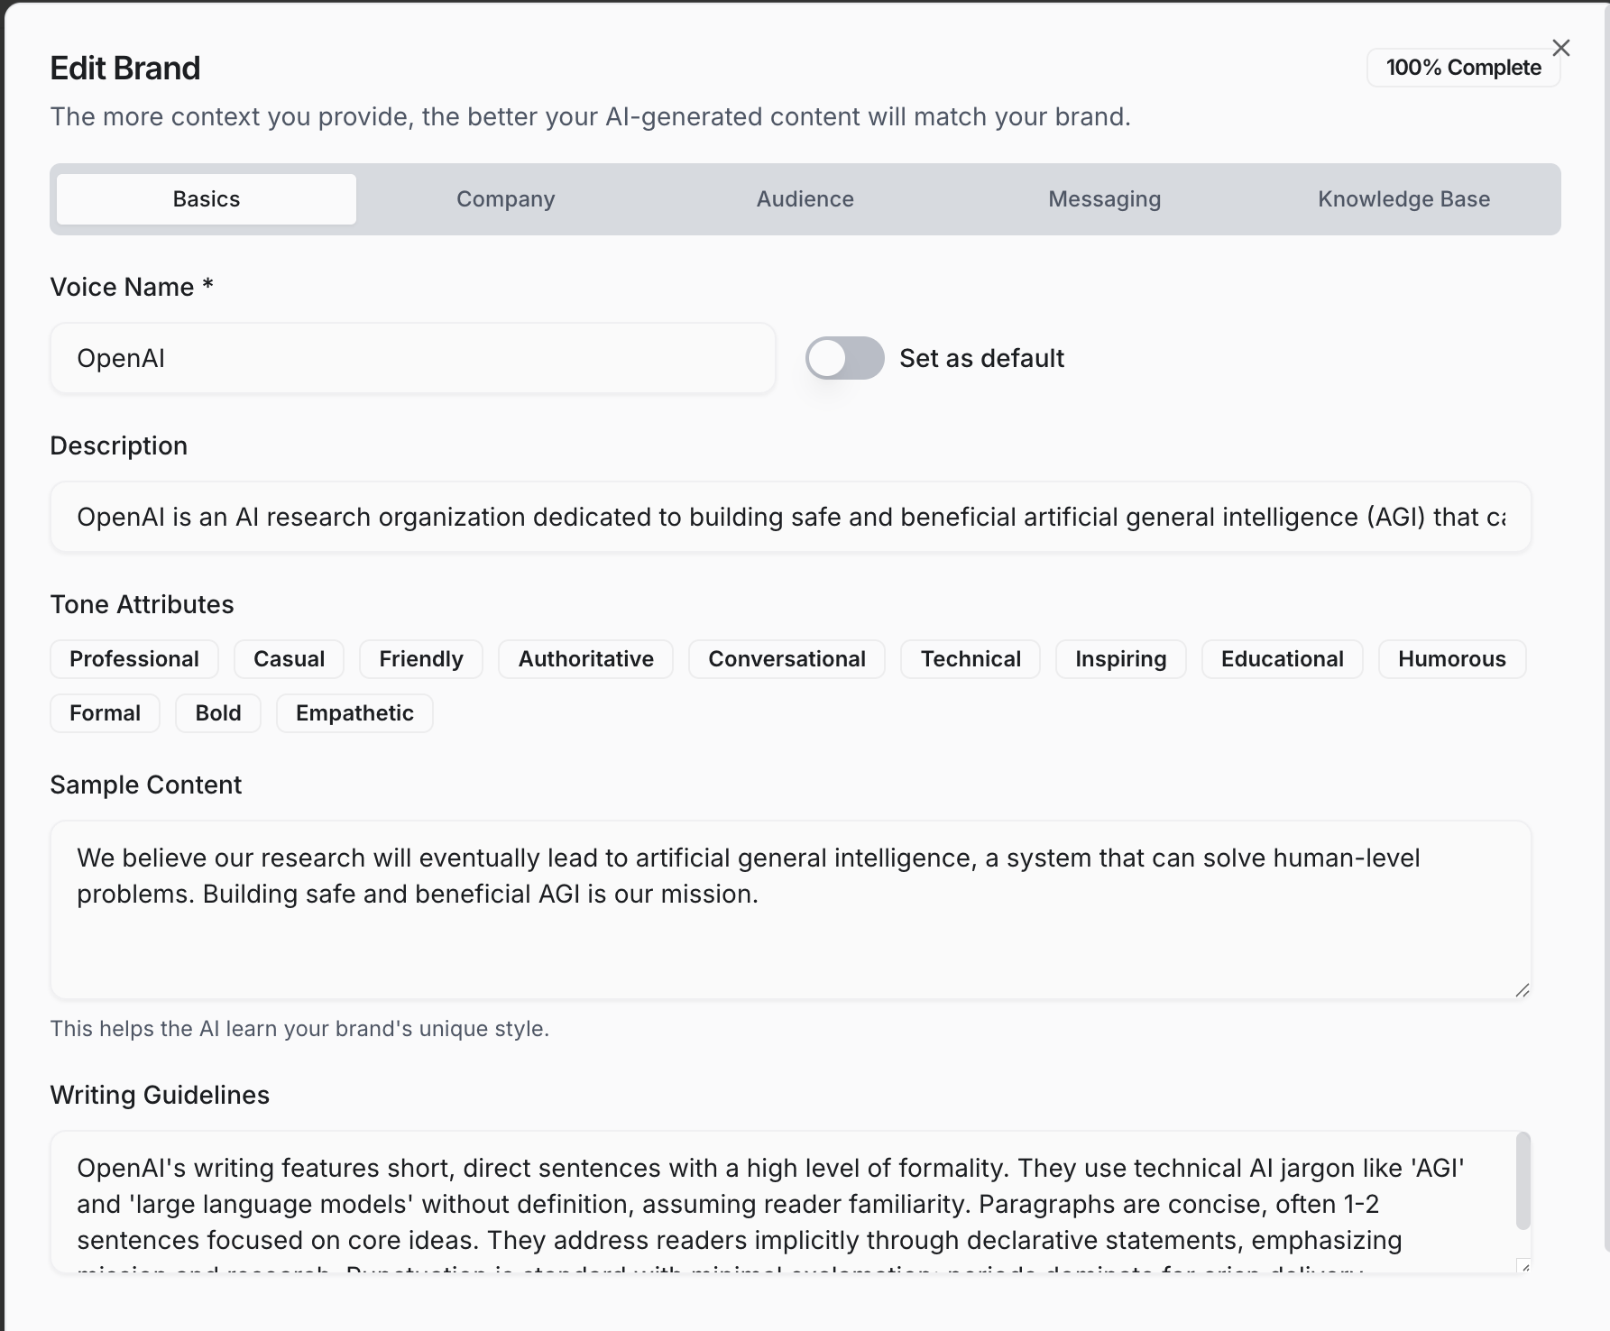Choose the Technical tone tag
Image resolution: width=1610 pixels, height=1331 pixels.
971,659
